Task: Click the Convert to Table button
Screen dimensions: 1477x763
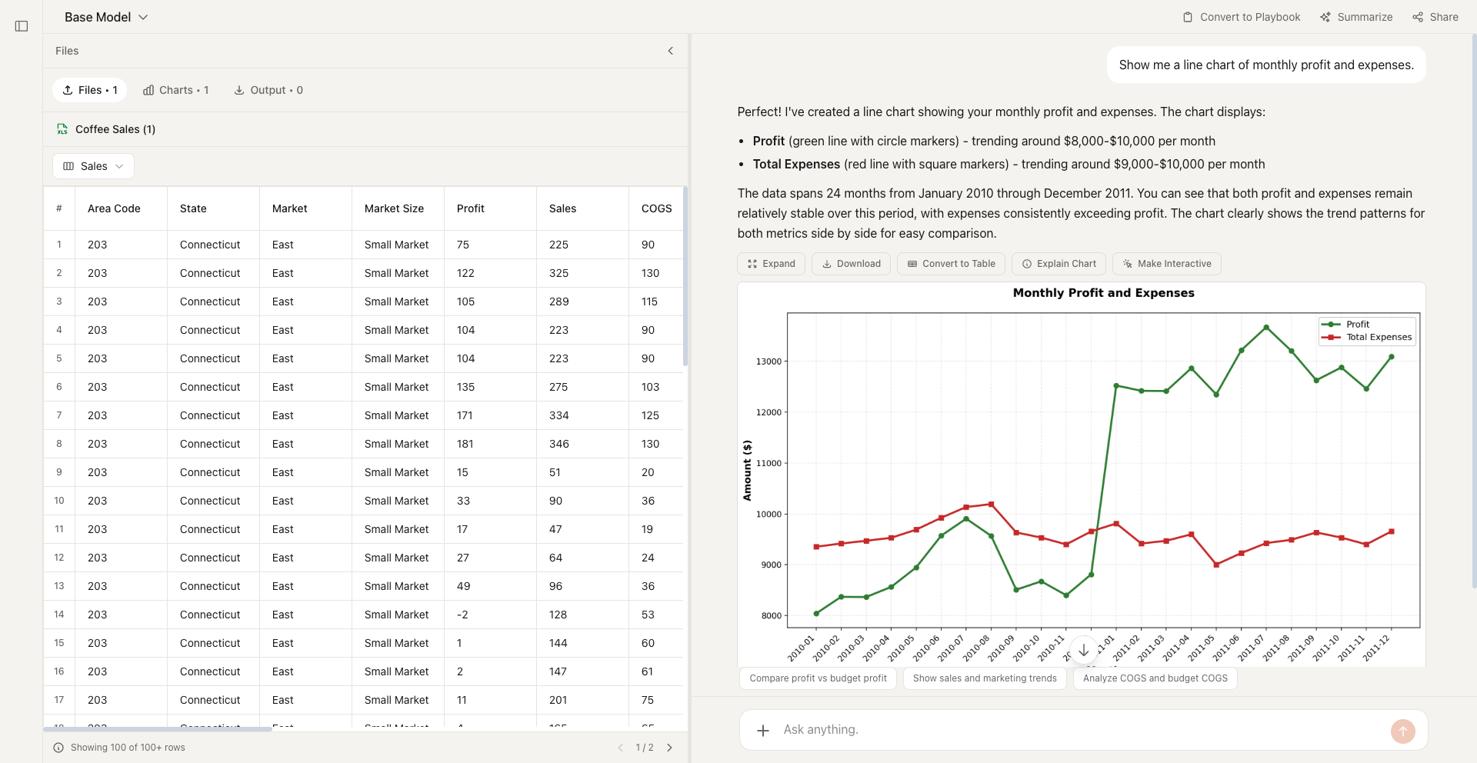Action: (951, 264)
